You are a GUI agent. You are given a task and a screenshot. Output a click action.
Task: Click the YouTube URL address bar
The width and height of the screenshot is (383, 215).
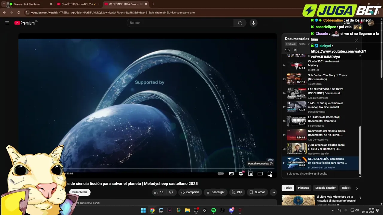point(113,13)
